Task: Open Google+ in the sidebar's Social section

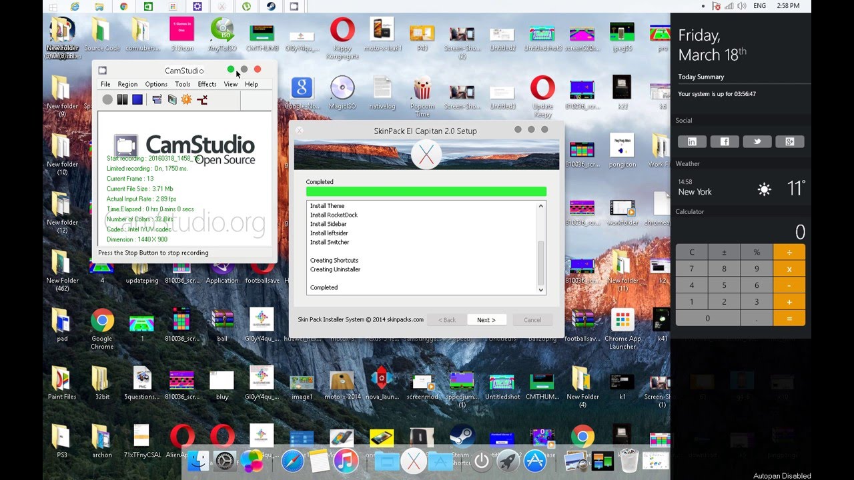Action: [x=790, y=141]
